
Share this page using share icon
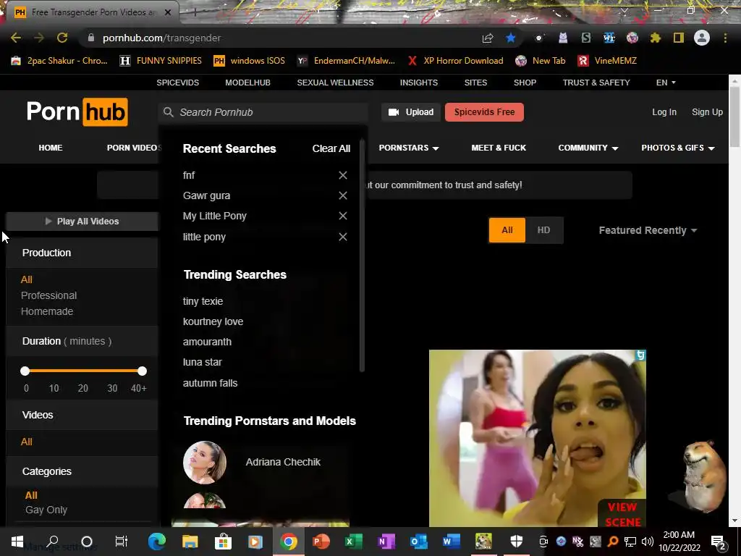pyautogui.click(x=488, y=38)
